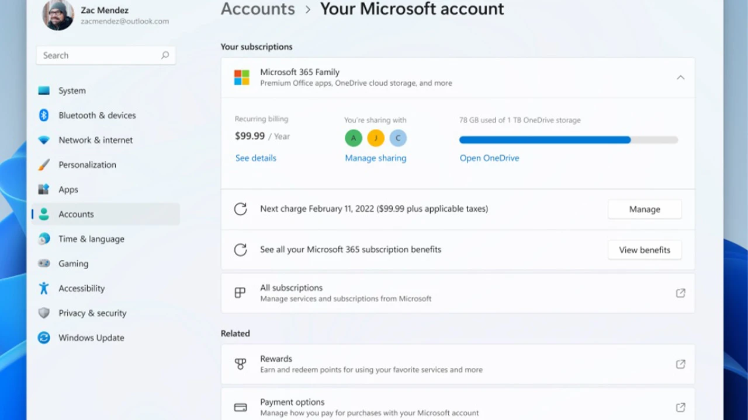The image size is (748, 420).
Task: Click the Privacy & security shield icon
Action: [44, 313]
